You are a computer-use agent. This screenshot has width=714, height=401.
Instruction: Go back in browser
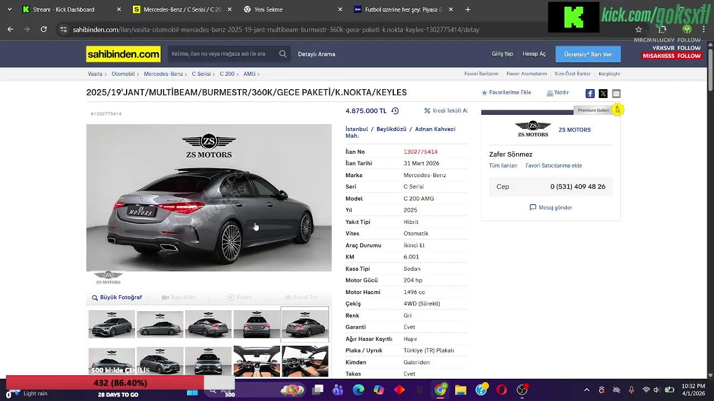coord(11,30)
